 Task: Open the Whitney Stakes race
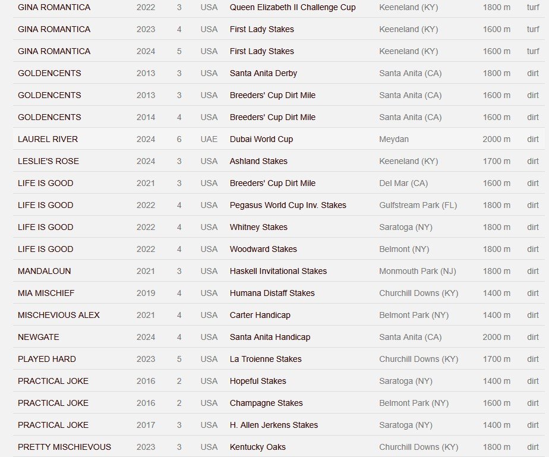258,227
